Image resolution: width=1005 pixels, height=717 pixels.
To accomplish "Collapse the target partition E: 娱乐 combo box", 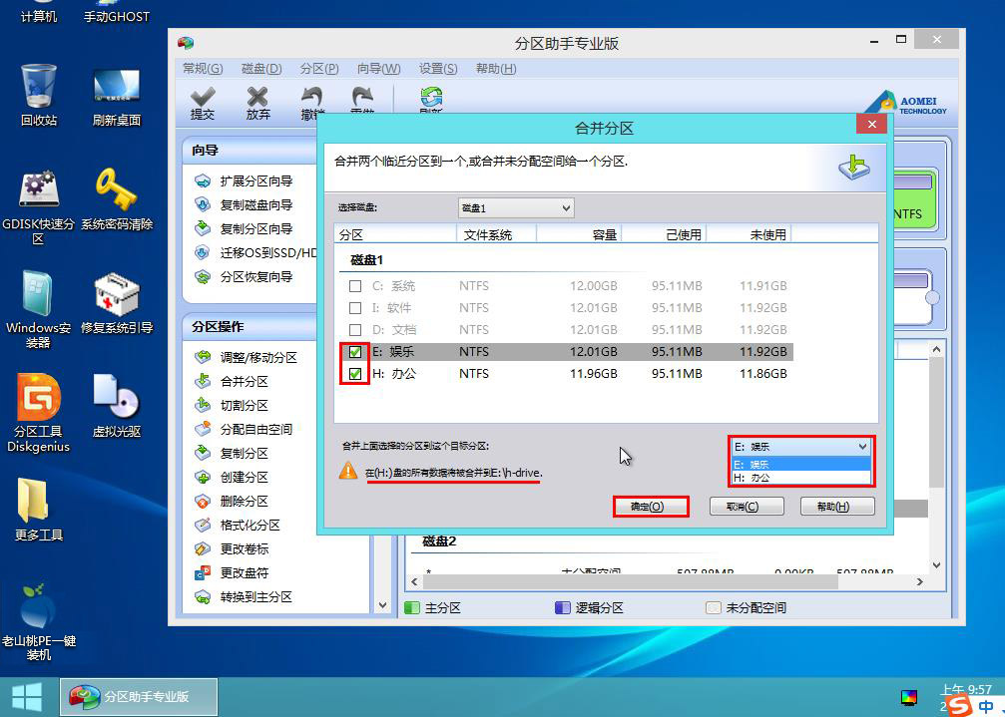I will click(x=801, y=447).
